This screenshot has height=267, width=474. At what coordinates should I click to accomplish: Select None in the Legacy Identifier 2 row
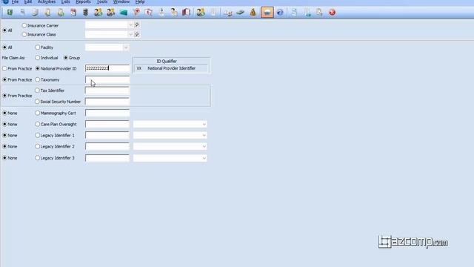[4, 147]
